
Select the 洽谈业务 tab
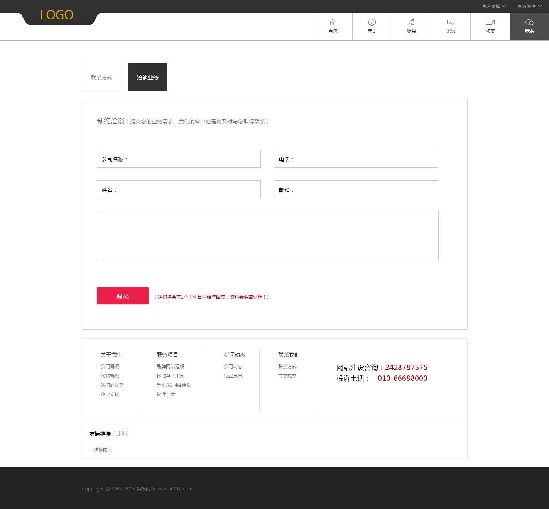point(148,77)
